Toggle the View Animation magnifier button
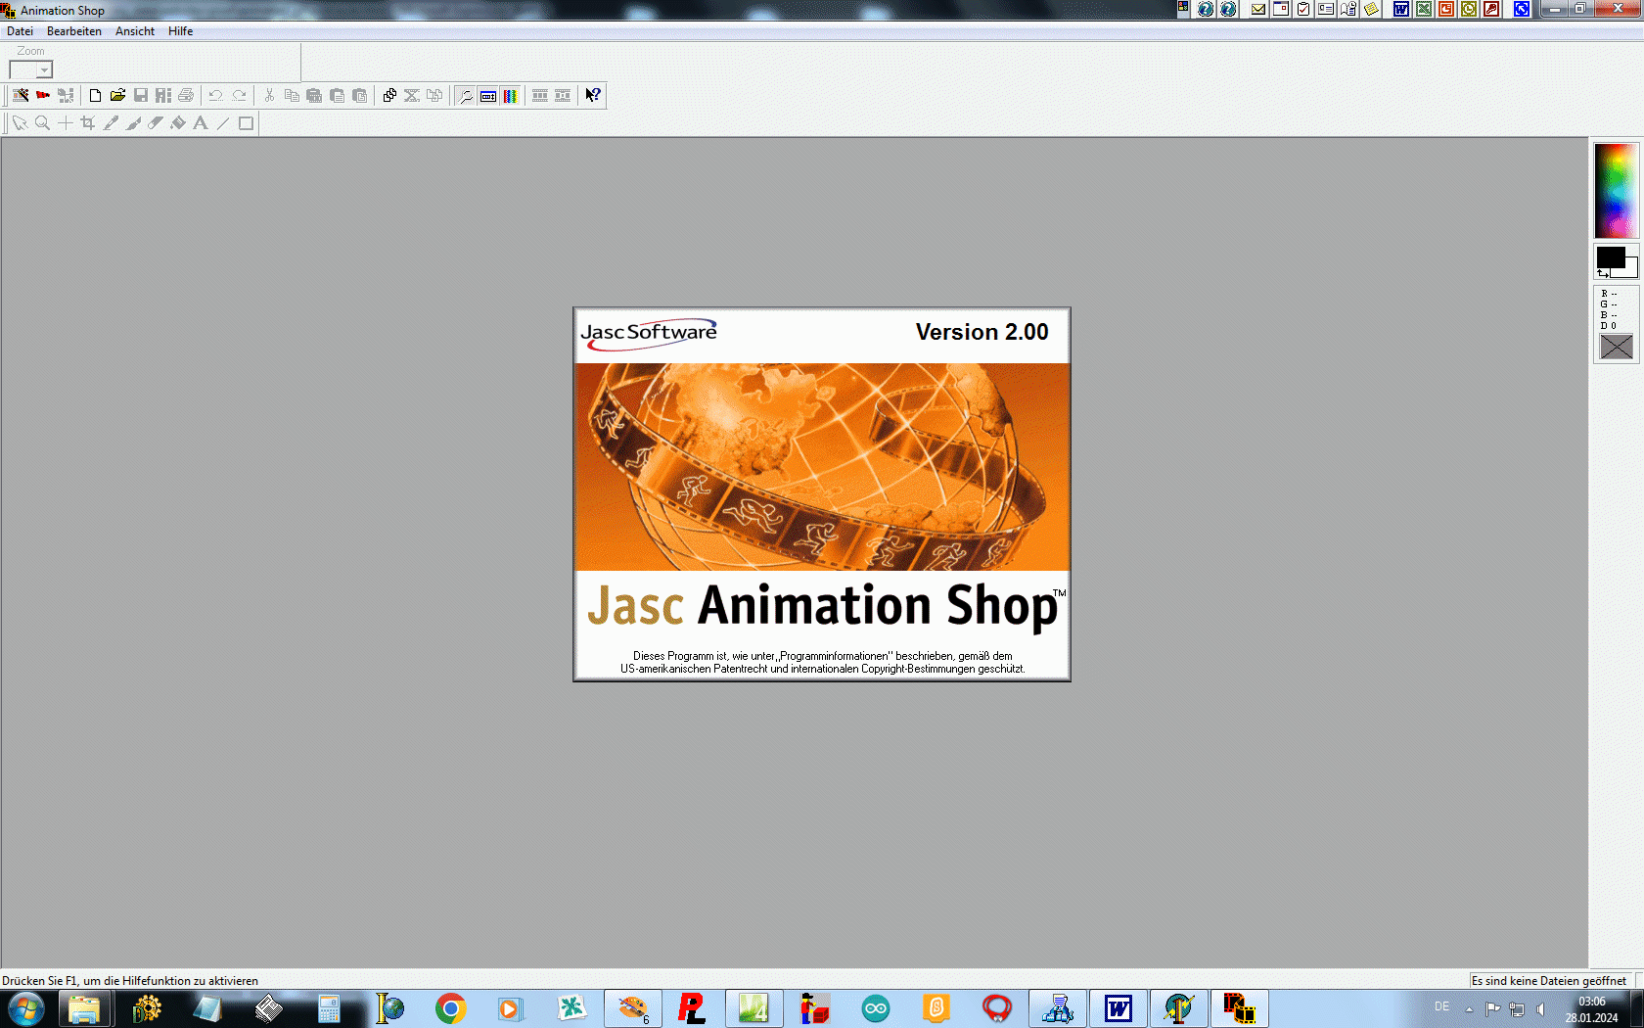This screenshot has width=1644, height=1028. (x=466, y=95)
